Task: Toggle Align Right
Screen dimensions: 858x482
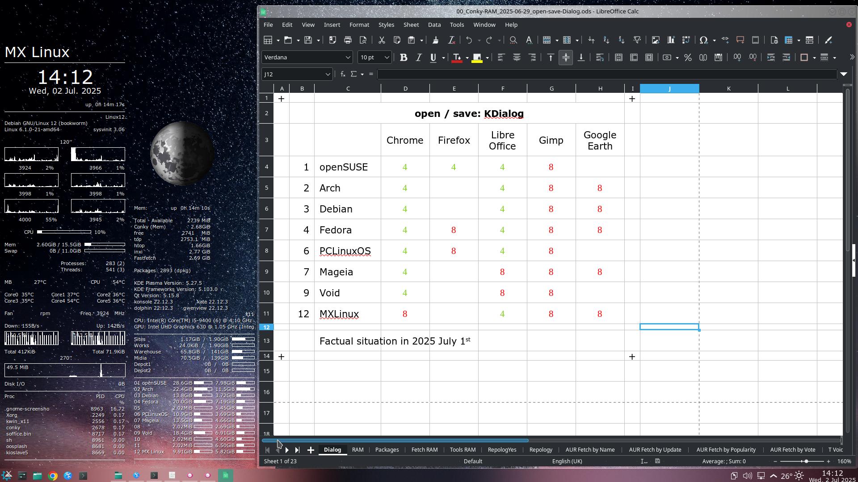Action: pyautogui.click(x=532, y=58)
